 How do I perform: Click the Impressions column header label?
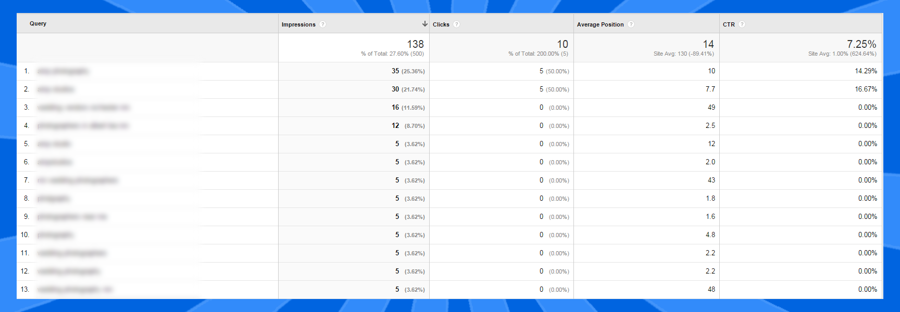[x=298, y=24]
